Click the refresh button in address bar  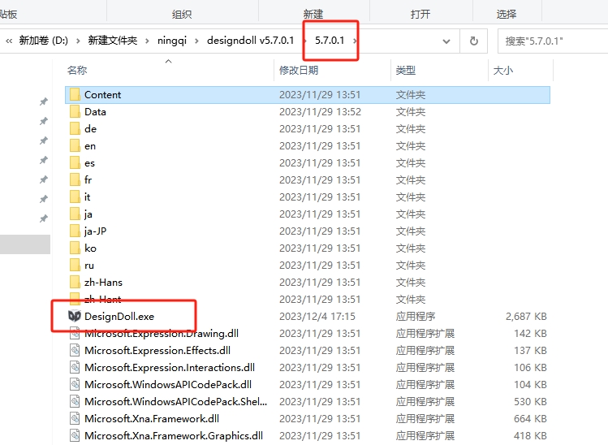click(x=474, y=41)
